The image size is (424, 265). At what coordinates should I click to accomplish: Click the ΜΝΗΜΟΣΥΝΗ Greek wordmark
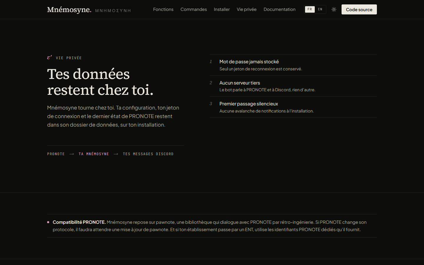113,11
